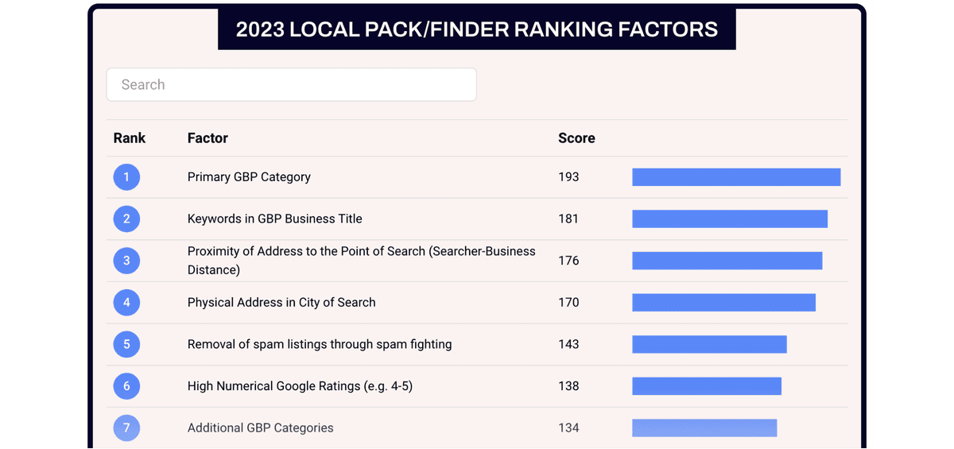Click the score bar for 193
This screenshot has height=449, width=954.
(x=736, y=177)
